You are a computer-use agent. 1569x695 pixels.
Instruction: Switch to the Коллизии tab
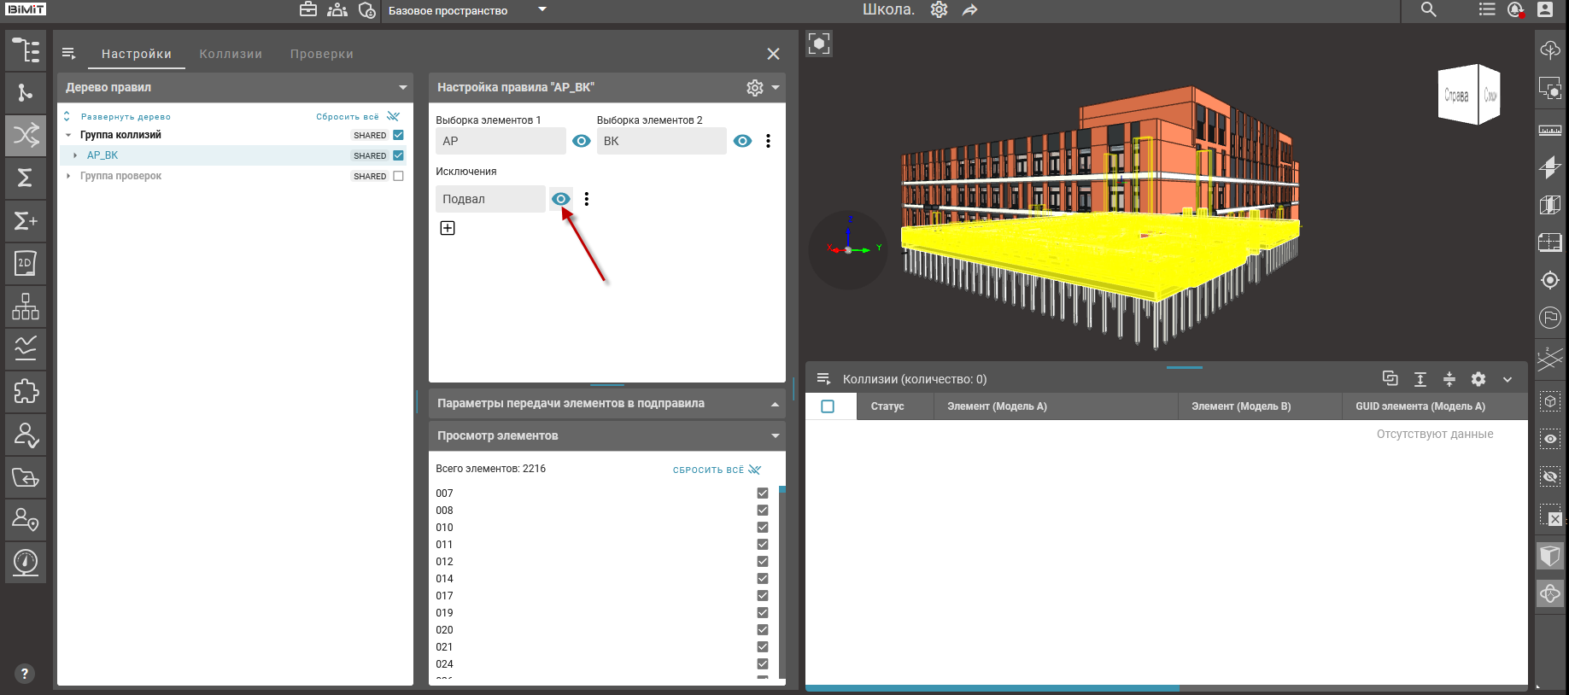(231, 54)
